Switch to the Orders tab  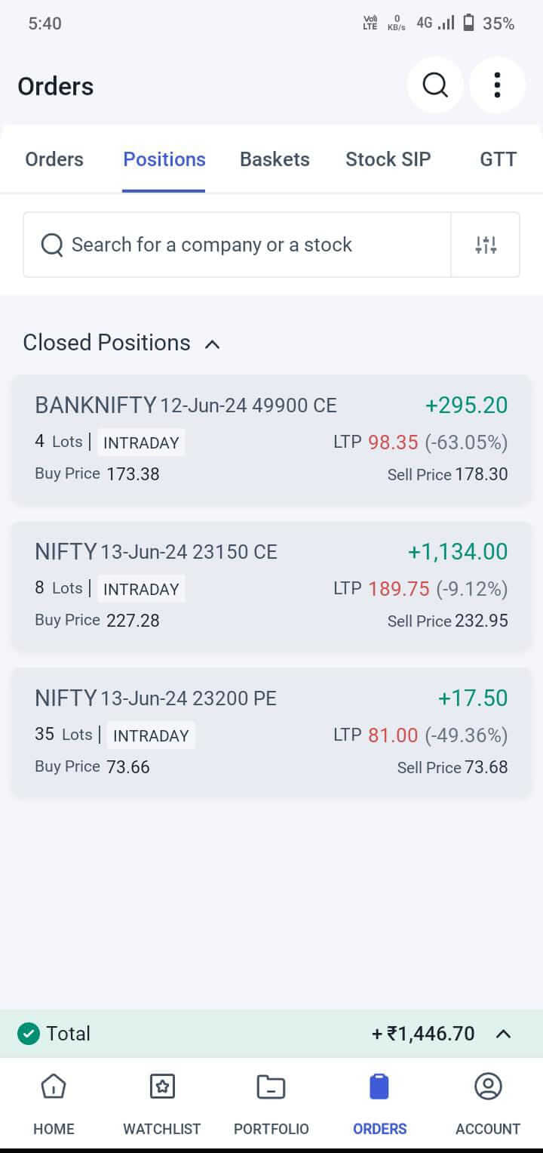coord(54,159)
